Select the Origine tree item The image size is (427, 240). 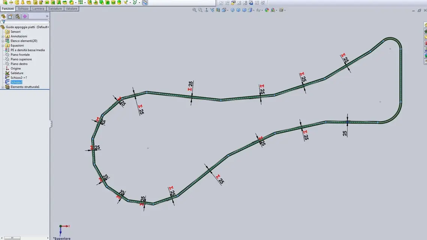[15, 68]
